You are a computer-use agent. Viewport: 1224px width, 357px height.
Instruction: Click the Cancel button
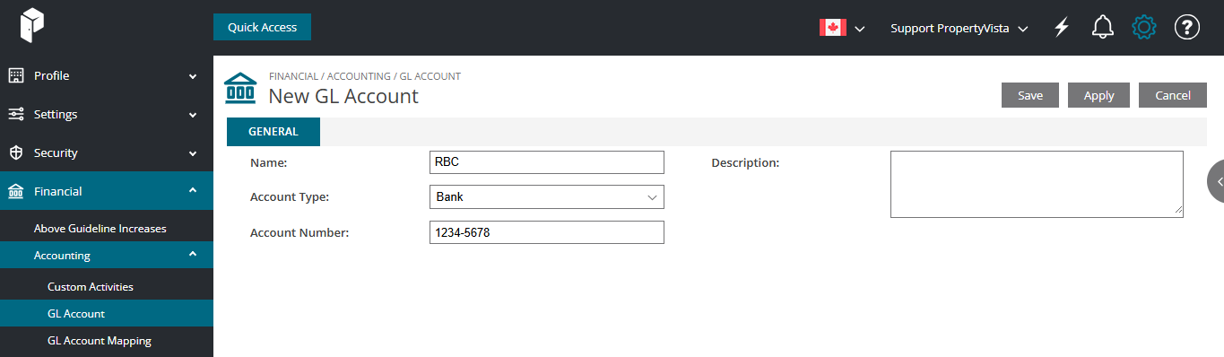[x=1173, y=95]
